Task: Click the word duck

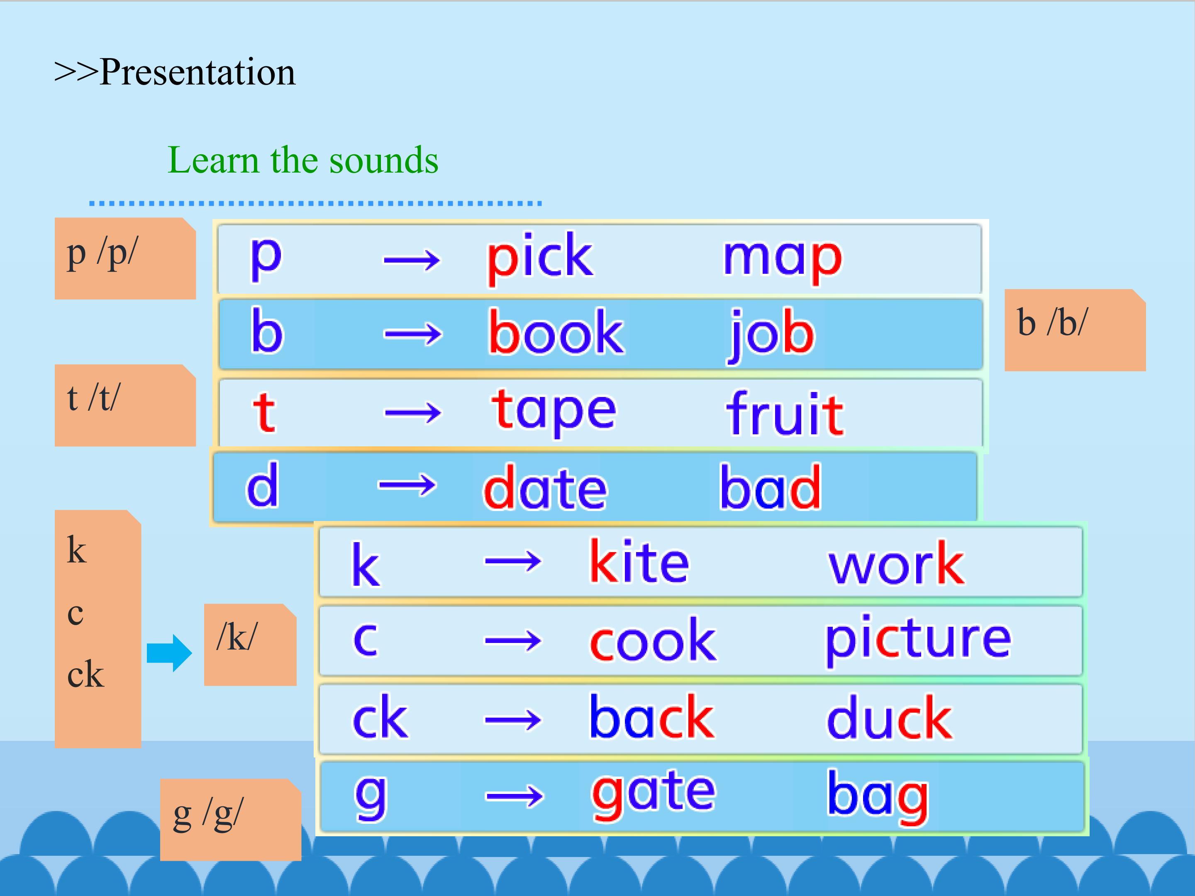Action: pos(890,718)
